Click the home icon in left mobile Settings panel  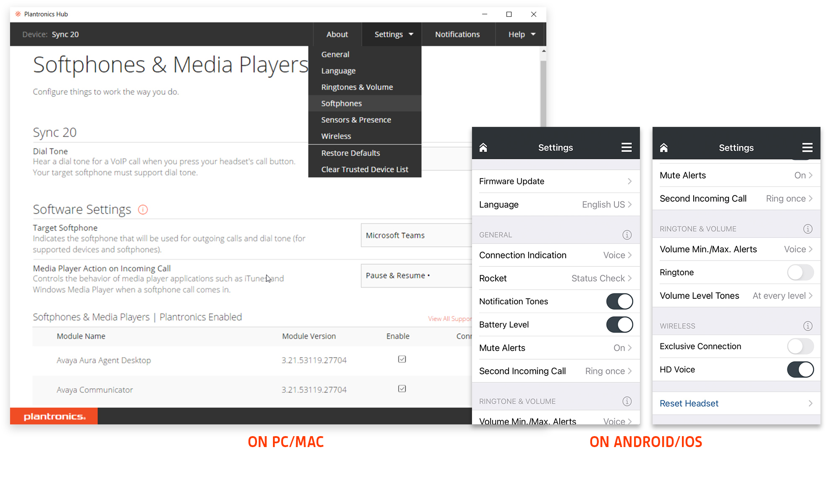(483, 147)
